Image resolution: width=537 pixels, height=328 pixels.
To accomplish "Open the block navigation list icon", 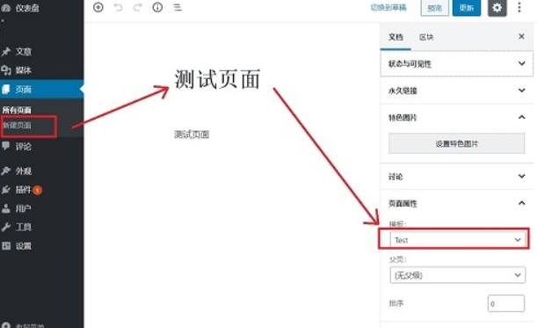I will (x=178, y=7).
